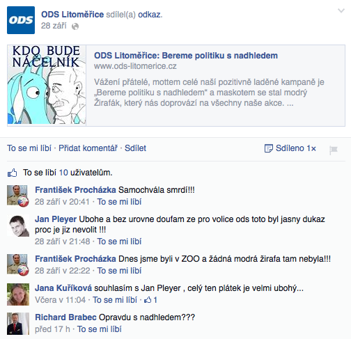Click Sdílet to share the post
Screen dimensions: 351x339
(x=135, y=148)
